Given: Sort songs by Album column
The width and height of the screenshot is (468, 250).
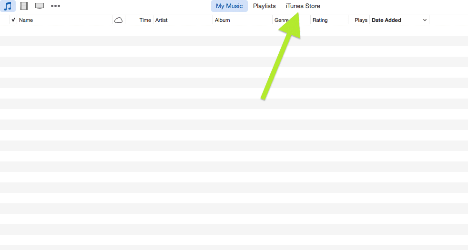Looking at the screenshot, I should point(243,20).
